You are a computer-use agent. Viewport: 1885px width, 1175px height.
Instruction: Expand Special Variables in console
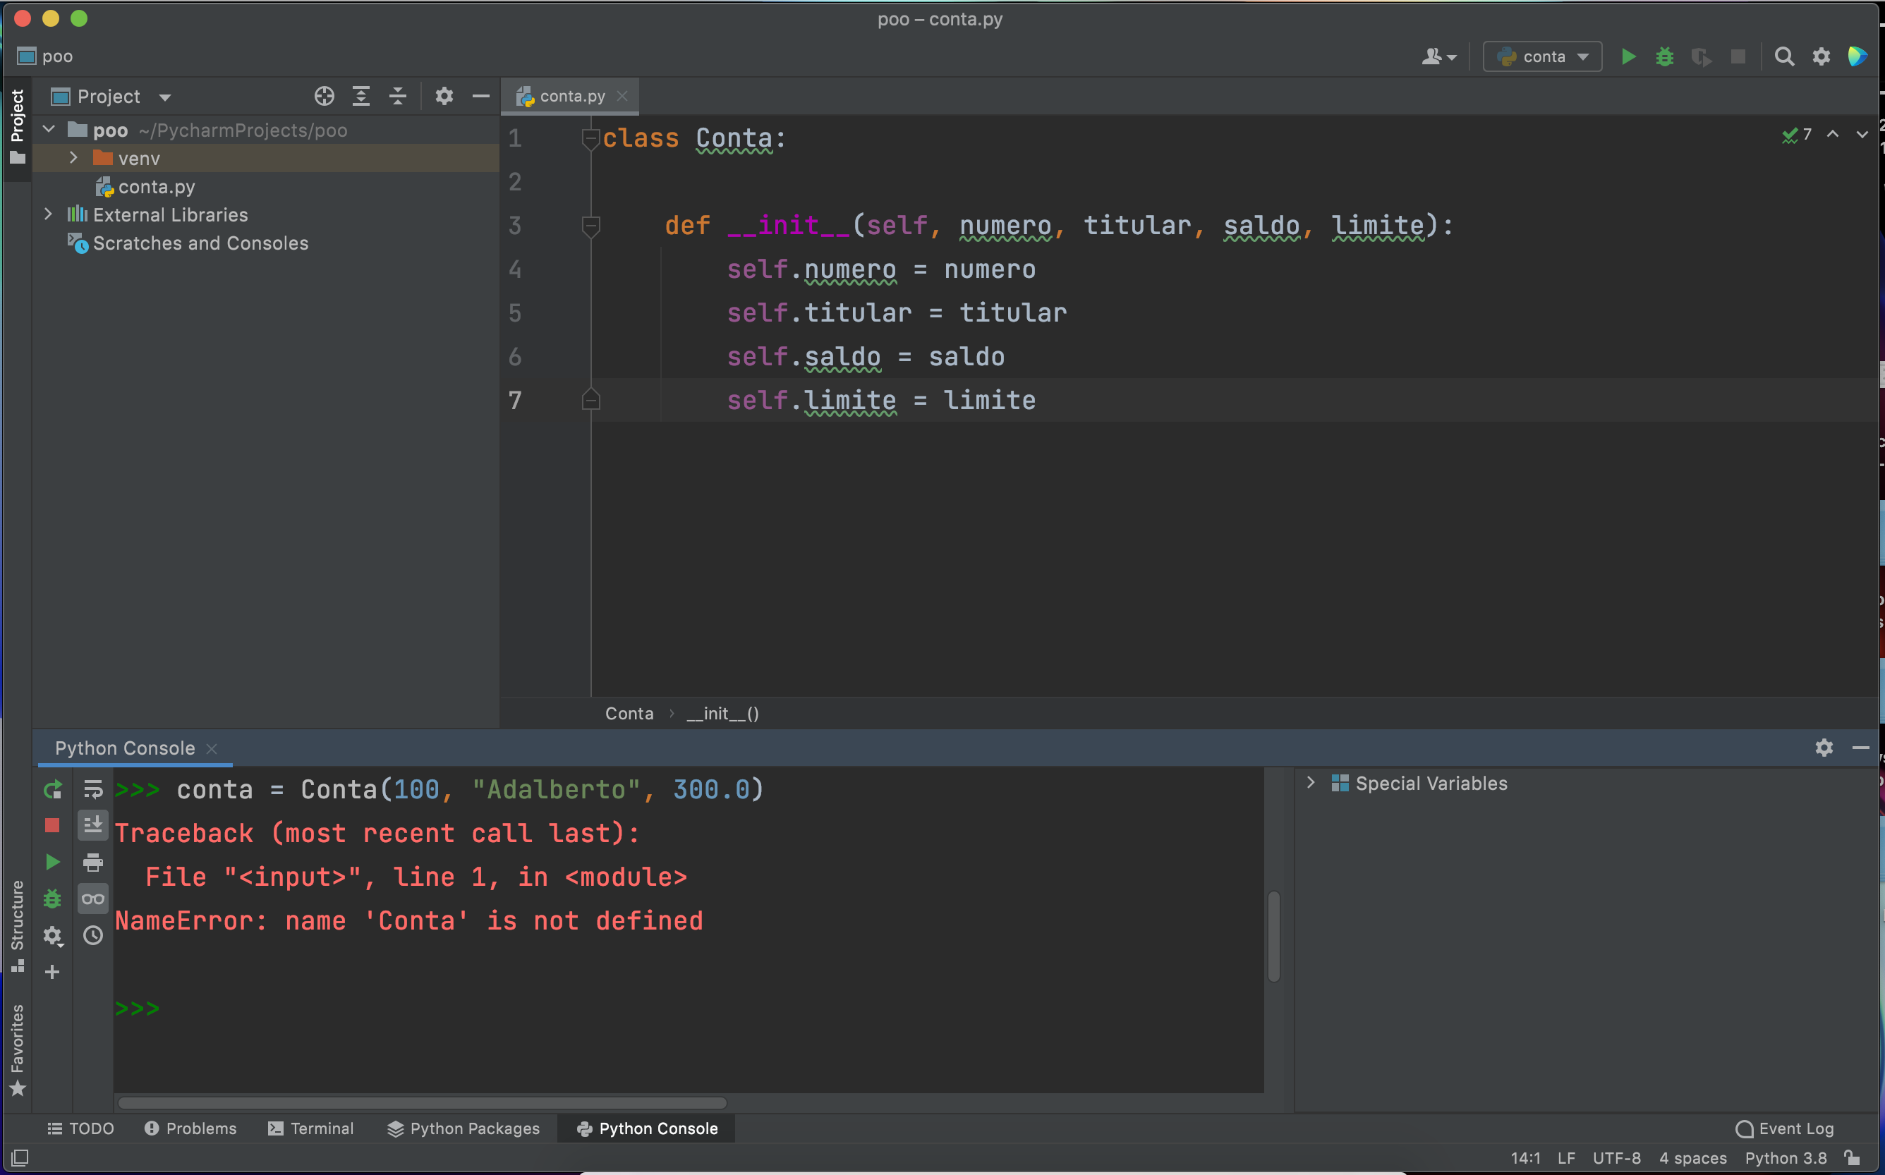(x=1311, y=783)
